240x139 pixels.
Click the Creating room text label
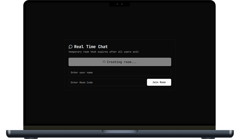coord(122,62)
